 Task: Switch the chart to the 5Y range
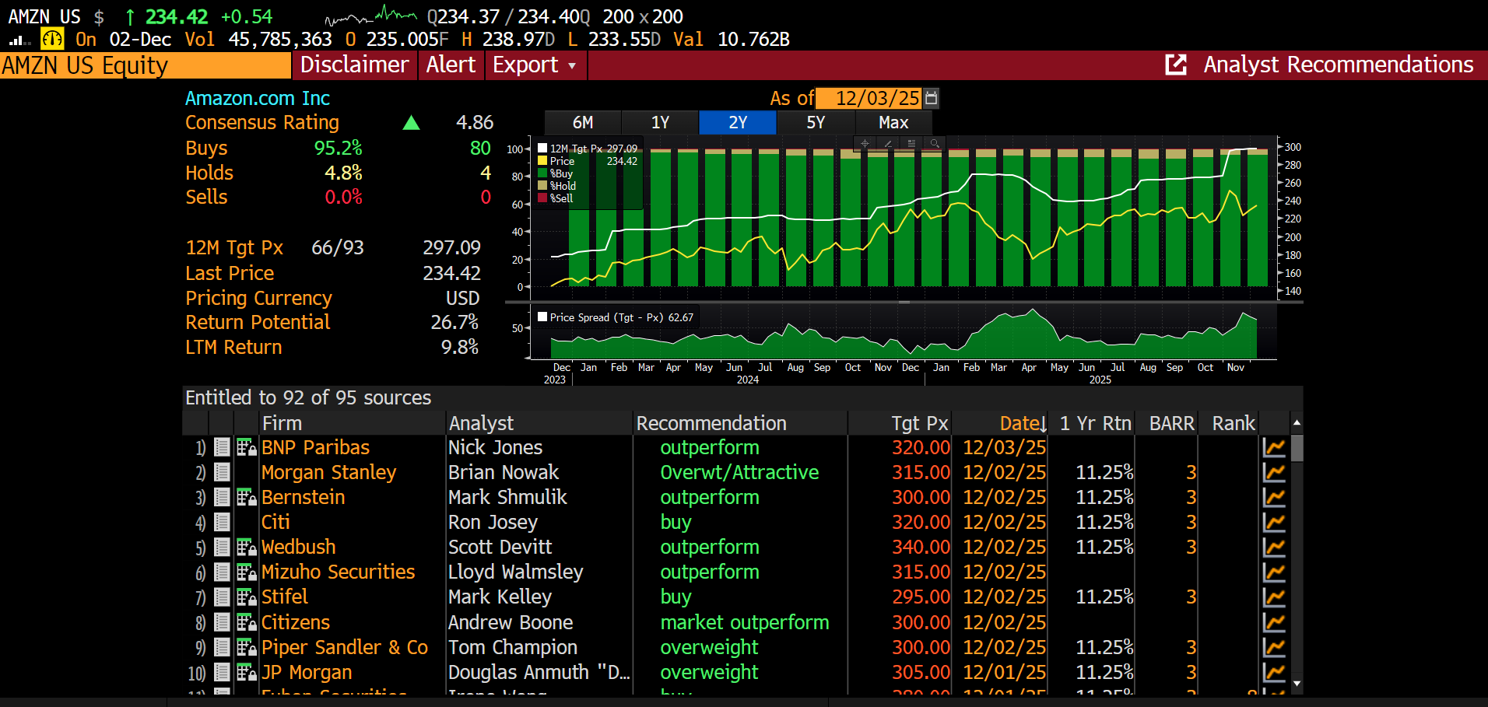click(x=816, y=123)
